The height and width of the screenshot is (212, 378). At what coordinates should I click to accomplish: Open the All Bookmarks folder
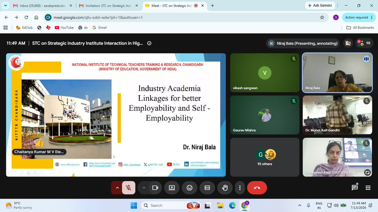tap(360, 28)
